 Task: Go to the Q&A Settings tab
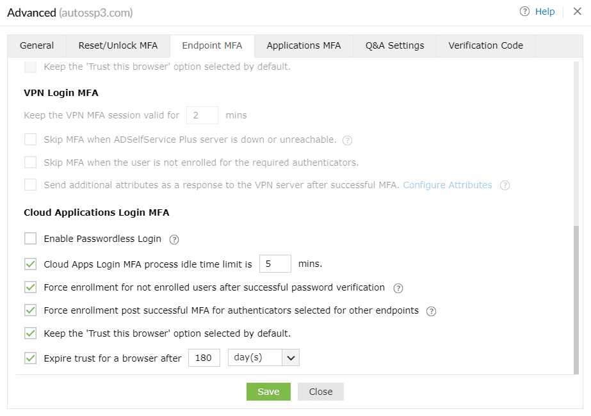point(394,45)
